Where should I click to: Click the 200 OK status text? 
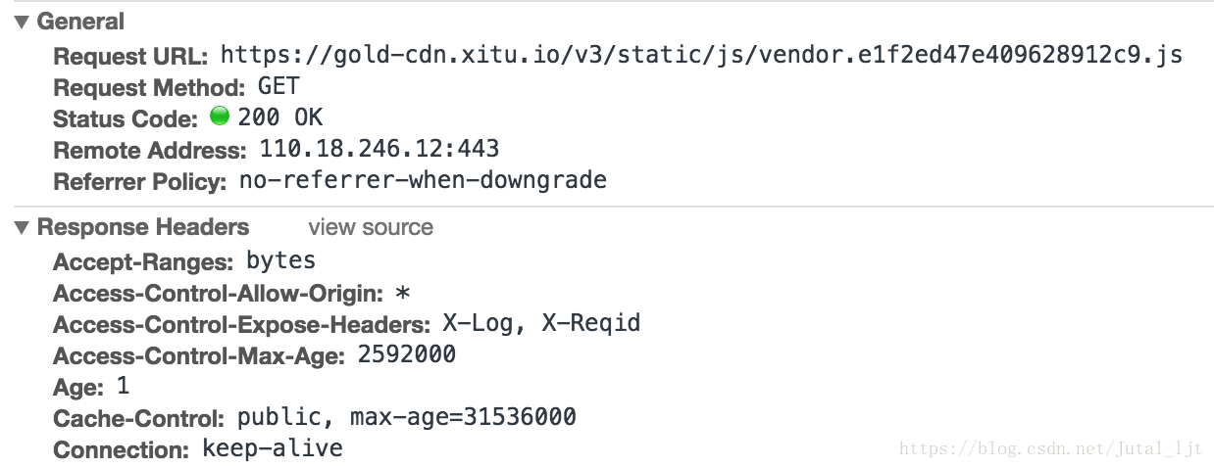tap(279, 118)
